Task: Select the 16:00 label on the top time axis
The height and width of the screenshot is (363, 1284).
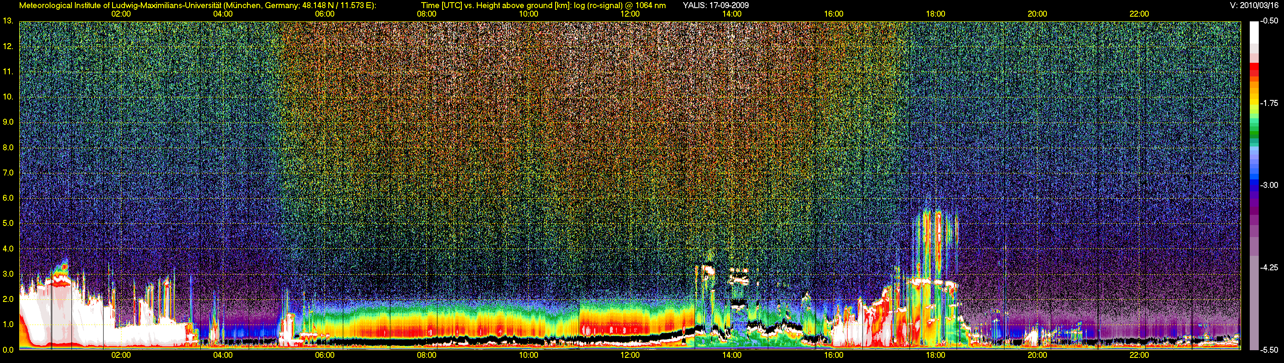Action: [x=833, y=14]
